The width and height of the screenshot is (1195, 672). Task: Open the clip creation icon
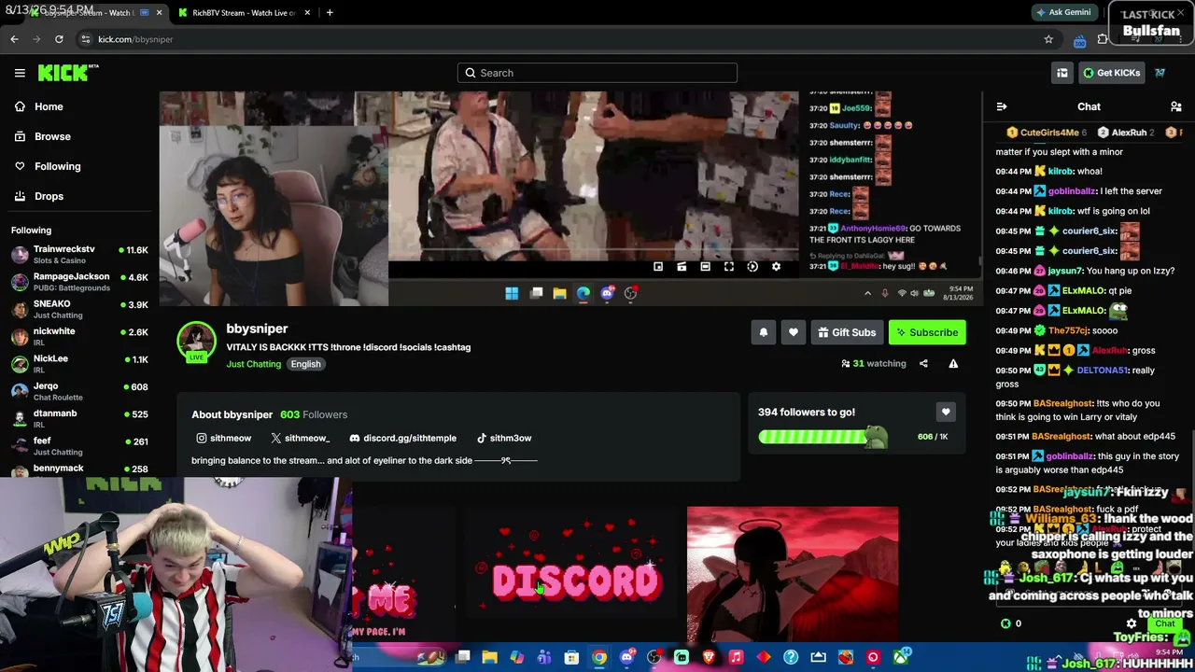682,267
